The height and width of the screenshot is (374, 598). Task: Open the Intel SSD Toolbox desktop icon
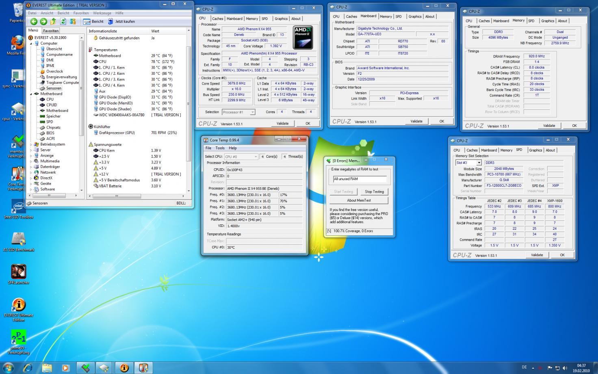18,209
